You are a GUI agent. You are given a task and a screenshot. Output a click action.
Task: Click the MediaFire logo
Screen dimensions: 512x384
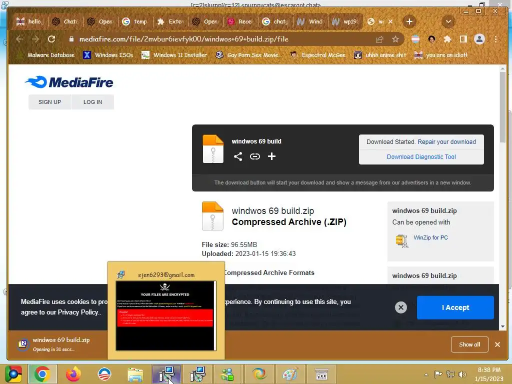tap(69, 82)
